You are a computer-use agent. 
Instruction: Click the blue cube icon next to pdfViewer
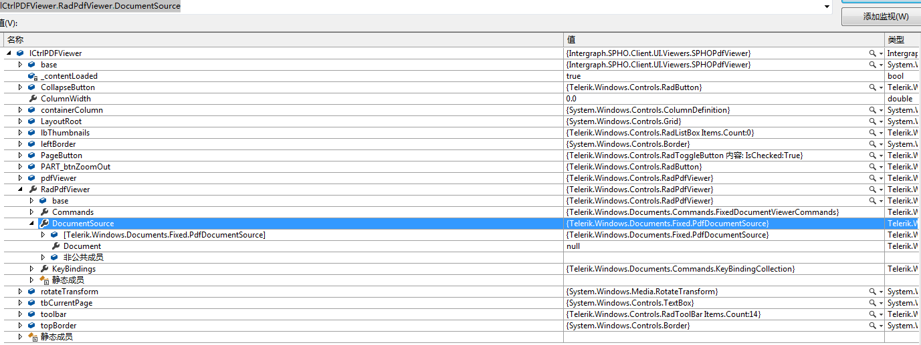point(31,178)
